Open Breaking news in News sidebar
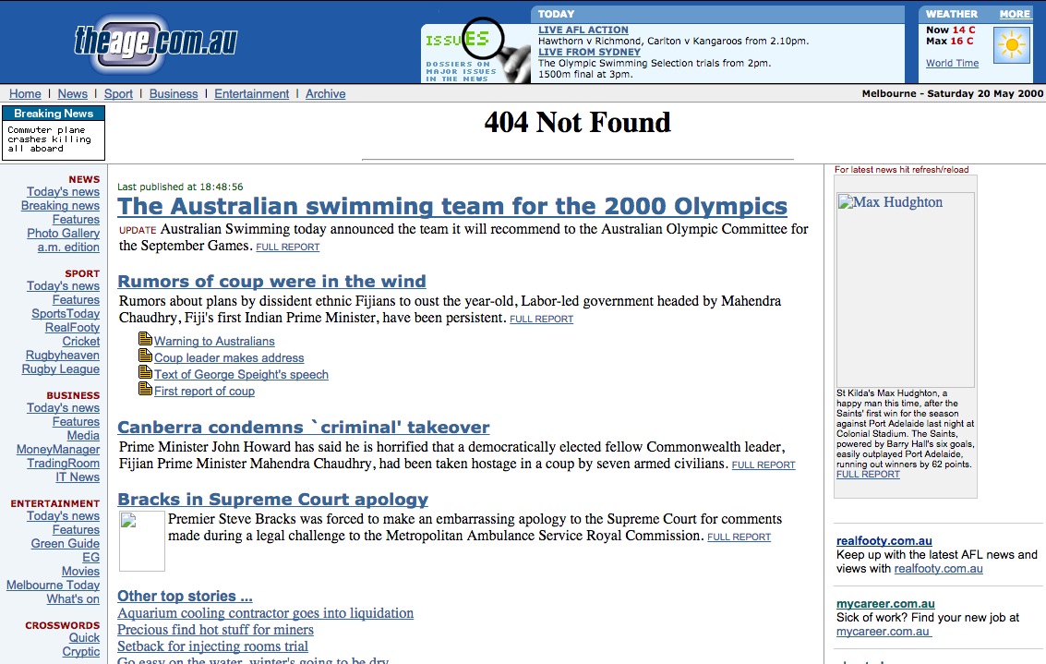Screen dimensions: 1046x664 coord(60,206)
